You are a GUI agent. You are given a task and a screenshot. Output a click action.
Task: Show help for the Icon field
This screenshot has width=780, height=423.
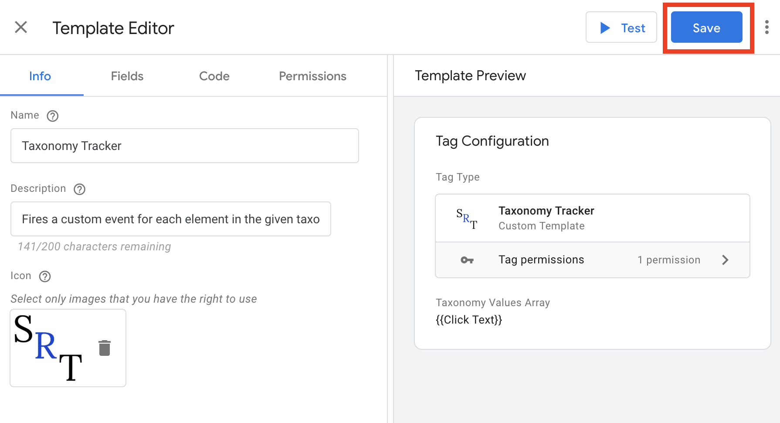coord(45,276)
